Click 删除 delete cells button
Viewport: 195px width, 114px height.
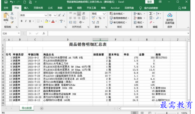click(138, 18)
